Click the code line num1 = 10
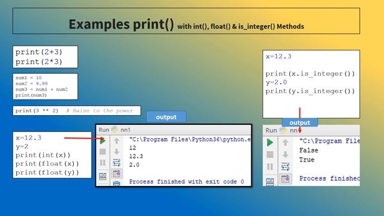 [x=29, y=77]
